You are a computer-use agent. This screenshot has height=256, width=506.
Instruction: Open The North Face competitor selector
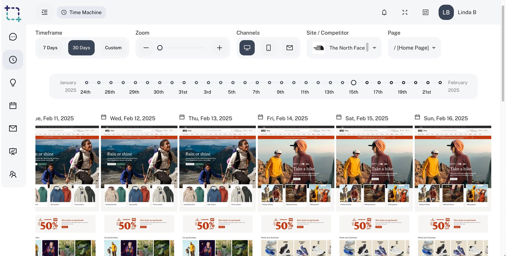pos(344,48)
